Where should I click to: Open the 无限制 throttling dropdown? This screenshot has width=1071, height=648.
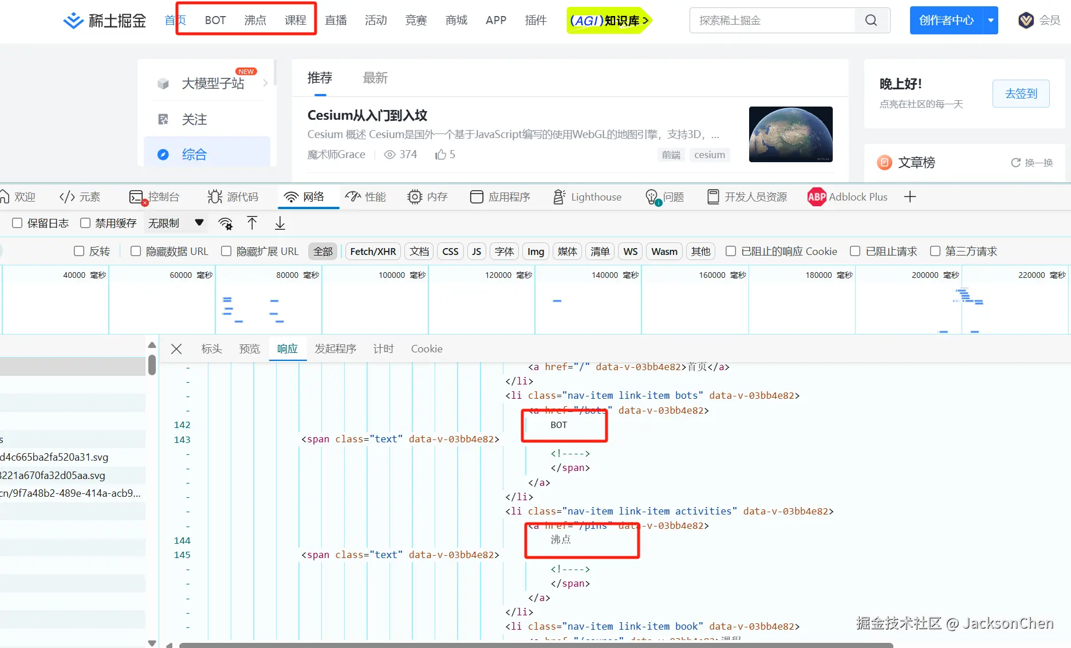point(176,223)
